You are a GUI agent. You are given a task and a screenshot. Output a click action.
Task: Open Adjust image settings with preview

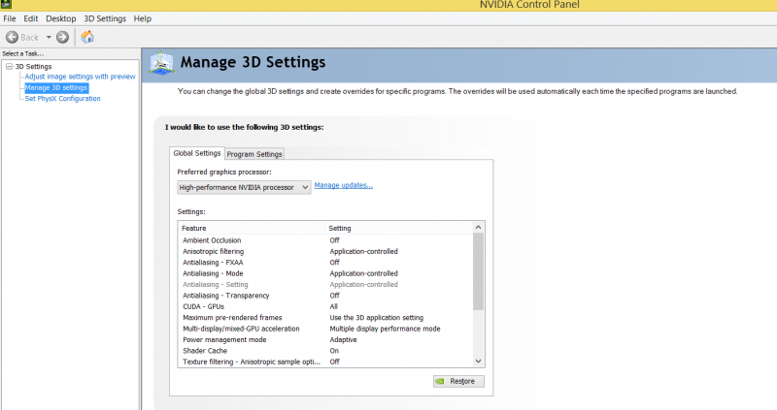tap(80, 77)
